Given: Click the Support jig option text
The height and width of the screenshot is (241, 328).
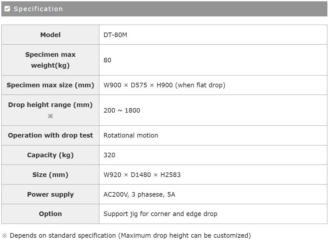Looking at the screenshot, I should 160,214.
